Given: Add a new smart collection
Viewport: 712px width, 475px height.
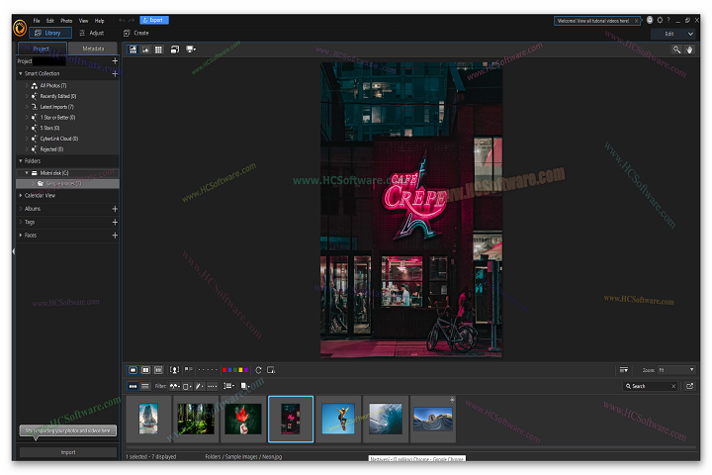Looking at the screenshot, I should (x=115, y=73).
